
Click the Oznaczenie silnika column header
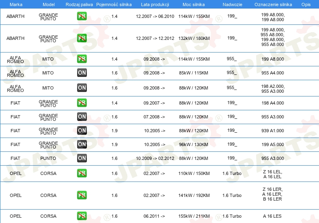(273, 4)
